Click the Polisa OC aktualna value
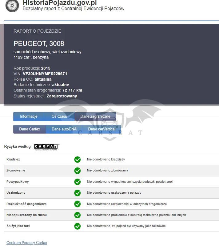 (43, 79)
